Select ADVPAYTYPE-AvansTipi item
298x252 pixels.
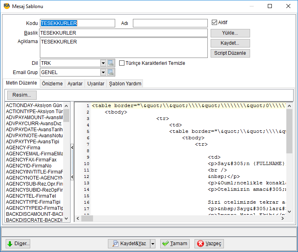(34, 142)
